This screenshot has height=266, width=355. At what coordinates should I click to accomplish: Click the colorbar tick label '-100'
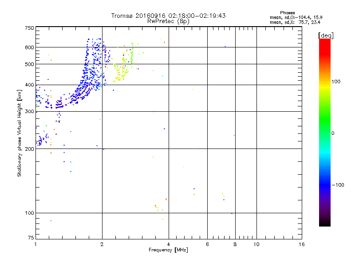pyautogui.click(x=338, y=185)
